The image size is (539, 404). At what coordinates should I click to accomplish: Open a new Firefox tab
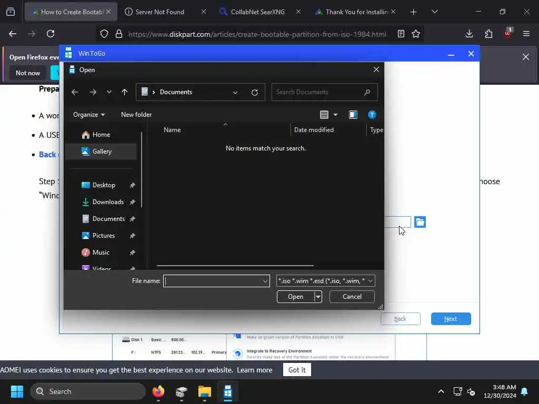[x=414, y=12]
